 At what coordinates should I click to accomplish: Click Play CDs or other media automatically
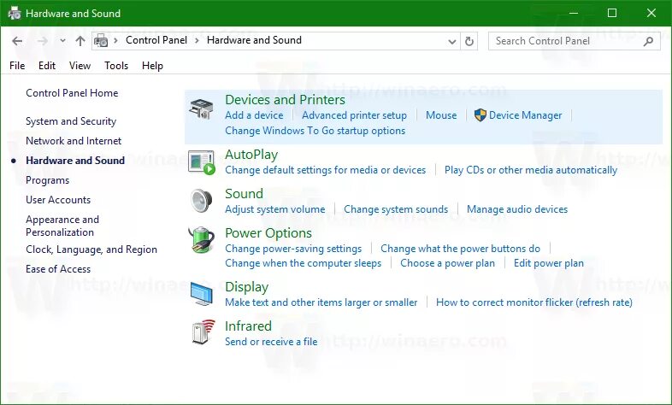(531, 170)
